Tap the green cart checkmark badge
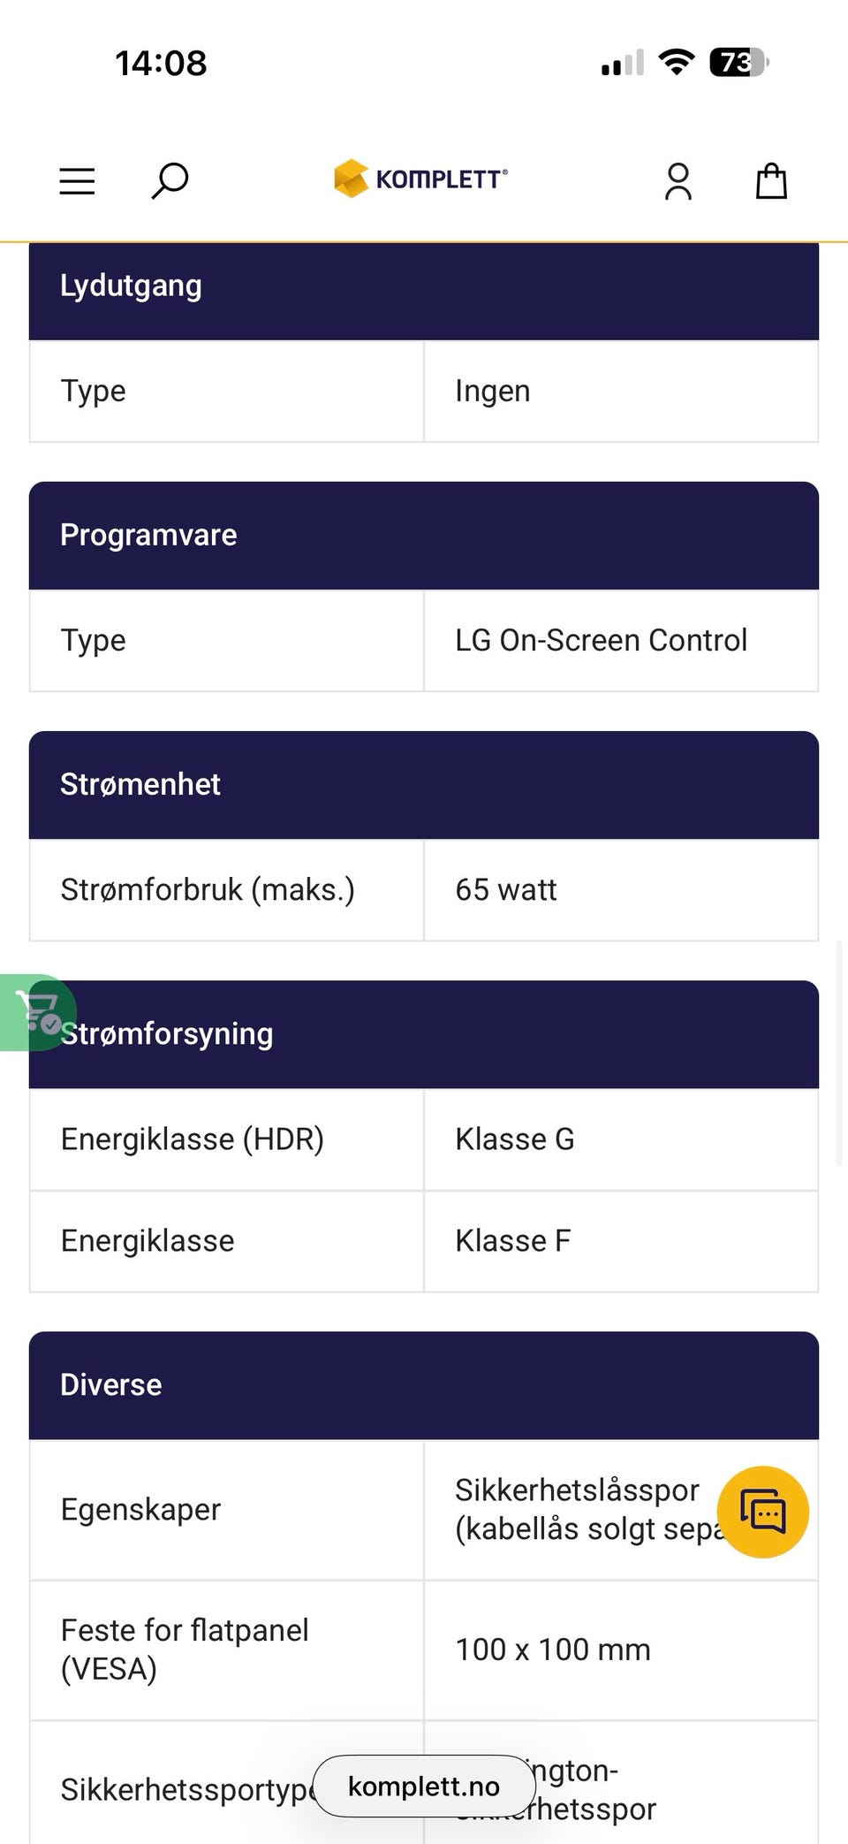848x1844 pixels. pyautogui.click(x=37, y=1012)
